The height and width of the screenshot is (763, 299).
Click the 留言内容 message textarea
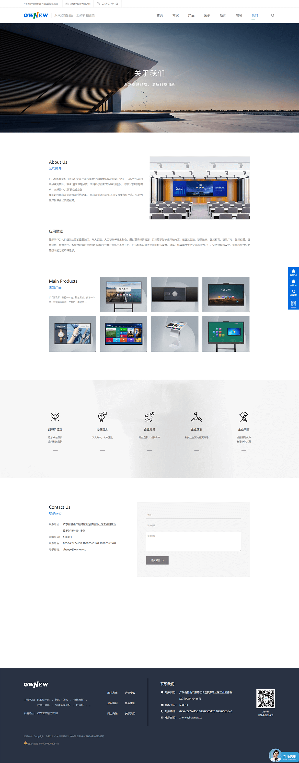193,542
